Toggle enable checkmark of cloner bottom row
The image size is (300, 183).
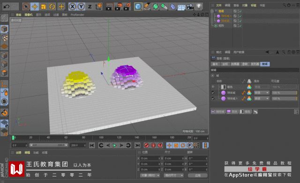[240, 26]
